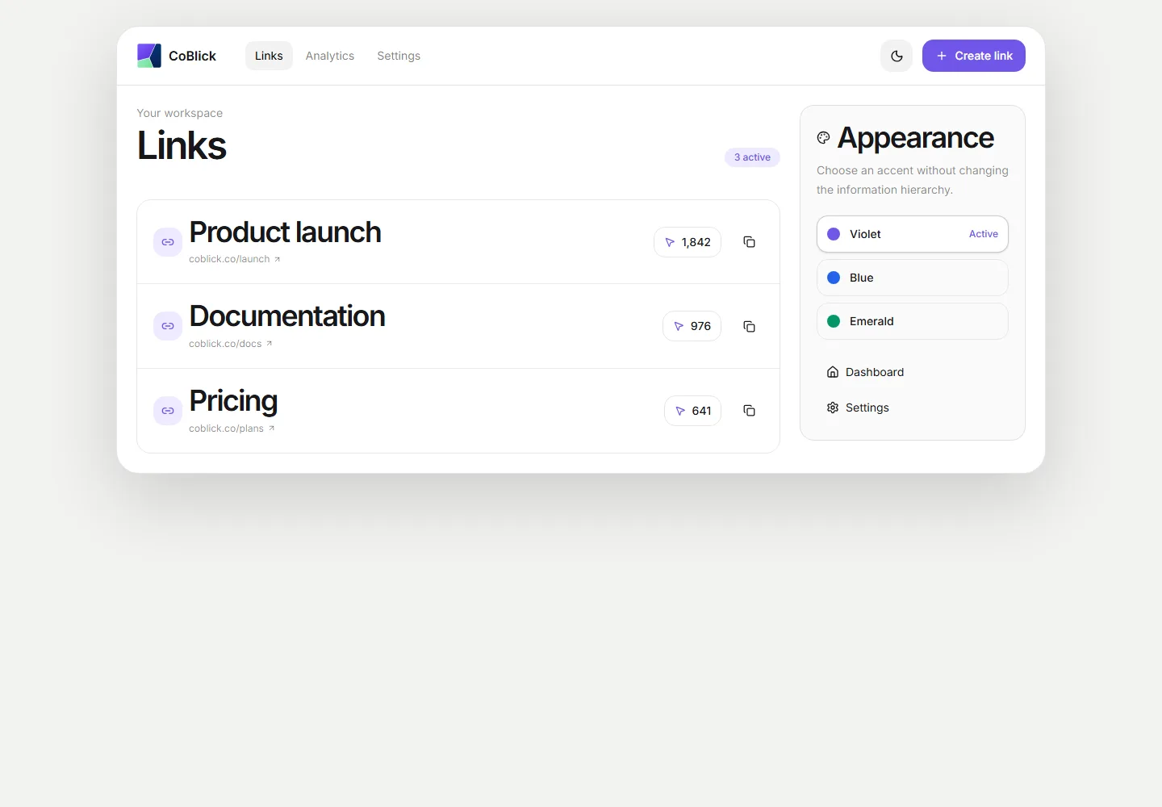1162x807 pixels.
Task: Open the Links tab
Action: point(269,56)
